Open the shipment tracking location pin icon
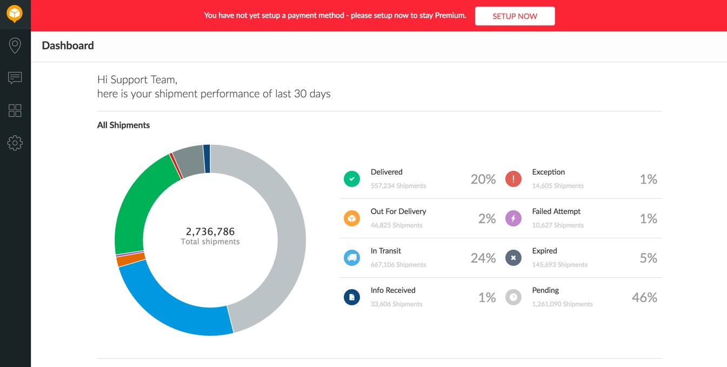Viewport: 727px width, 367px height. [15, 46]
